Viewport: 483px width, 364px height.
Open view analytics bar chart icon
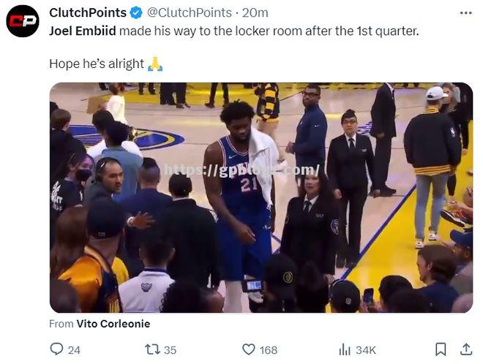tap(345, 349)
